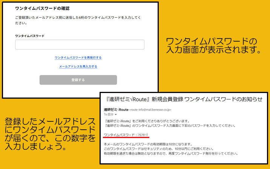Click the 登録する button

point(78,80)
